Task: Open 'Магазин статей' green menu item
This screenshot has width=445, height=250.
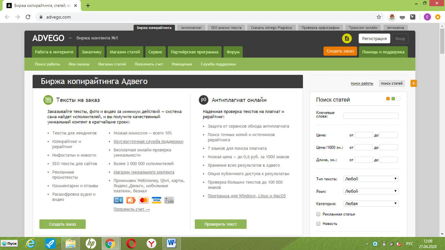Action: 125,52
